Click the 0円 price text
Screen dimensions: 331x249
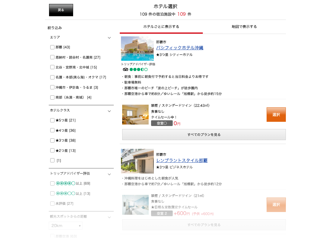(177, 123)
